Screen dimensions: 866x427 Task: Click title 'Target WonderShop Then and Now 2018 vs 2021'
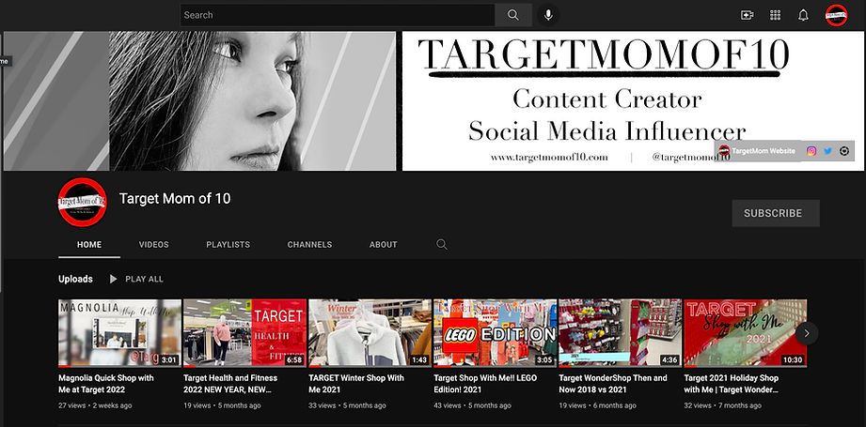tap(613, 384)
